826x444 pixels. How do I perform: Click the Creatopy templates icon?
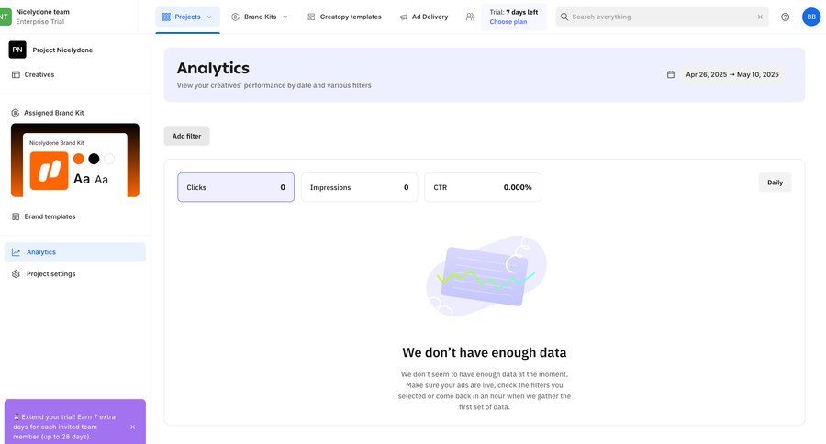click(x=311, y=17)
